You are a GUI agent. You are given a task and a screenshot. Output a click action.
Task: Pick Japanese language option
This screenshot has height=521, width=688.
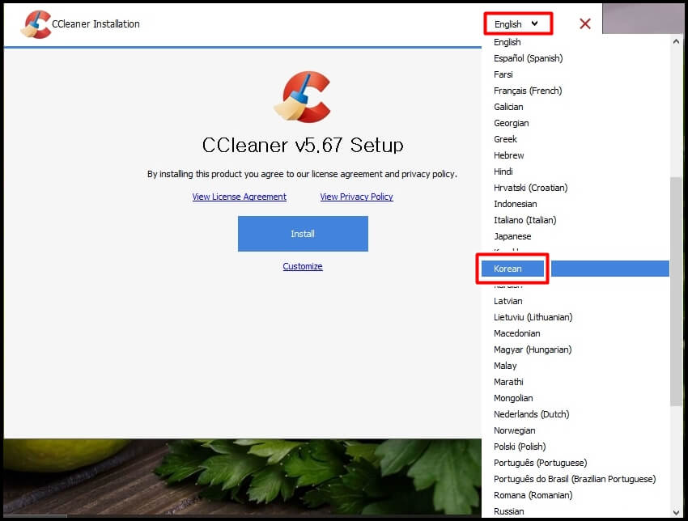pos(575,236)
